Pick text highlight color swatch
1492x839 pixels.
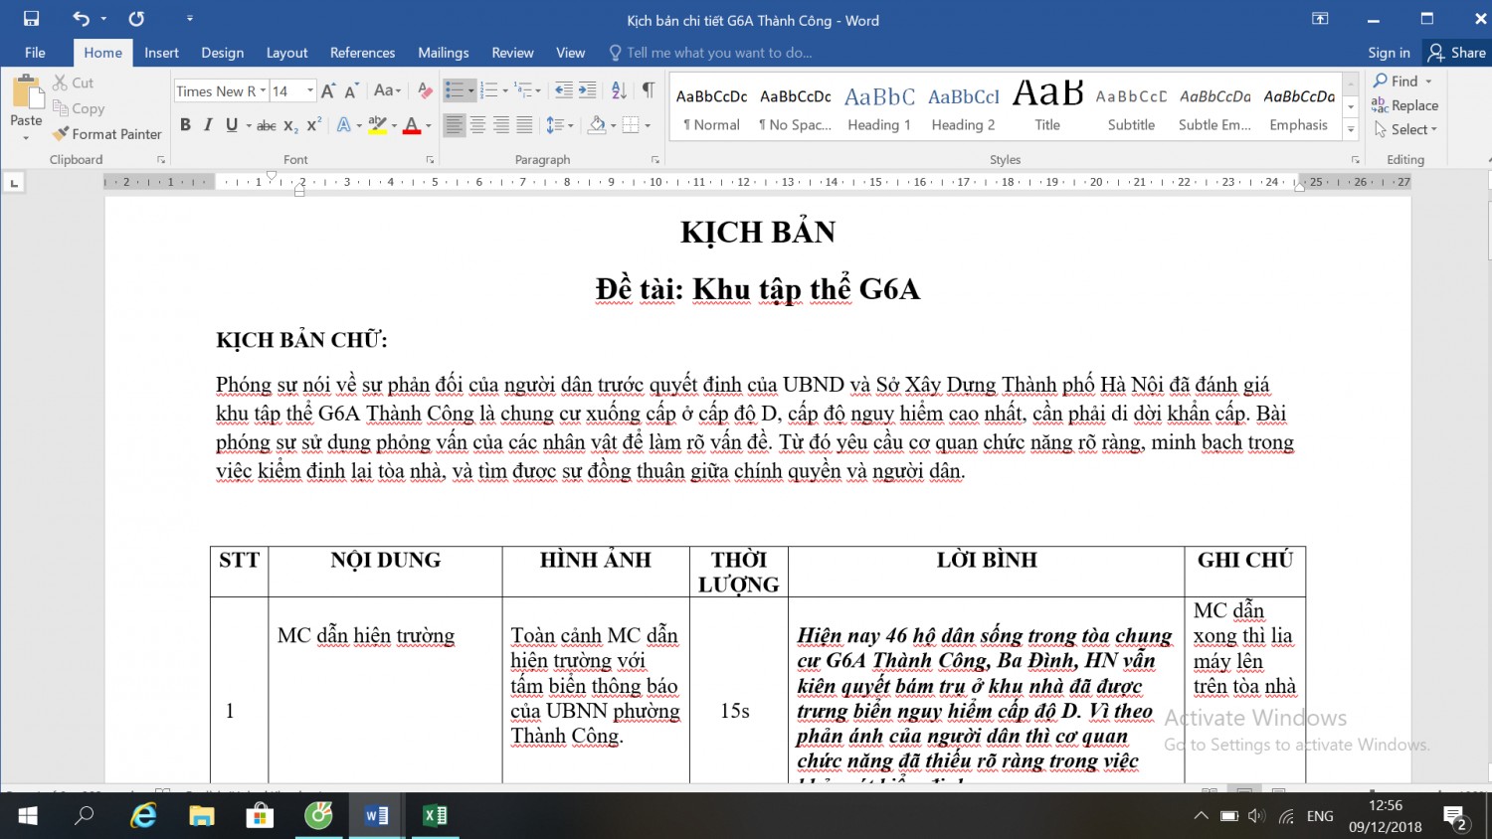[x=377, y=125]
